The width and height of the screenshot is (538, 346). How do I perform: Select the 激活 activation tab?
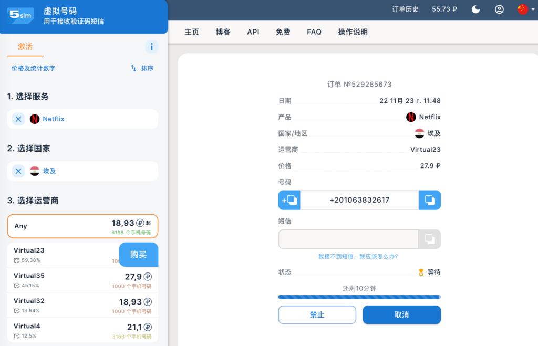25,47
